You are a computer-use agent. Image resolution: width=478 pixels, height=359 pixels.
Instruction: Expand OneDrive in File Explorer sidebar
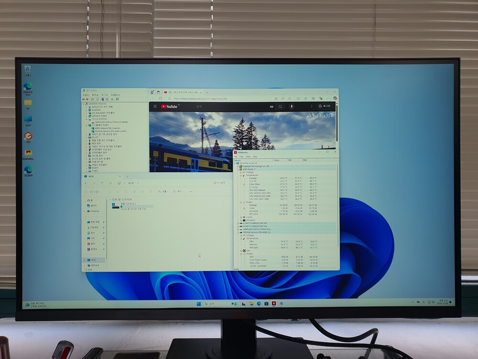pos(85,211)
